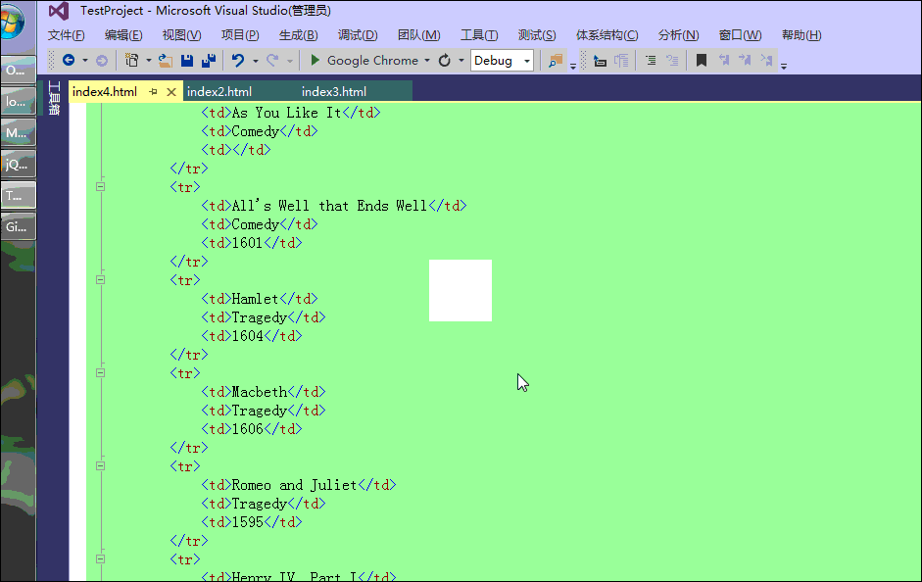
Task: Open the New Project dropdown arrow
Action: pos(148,61)
